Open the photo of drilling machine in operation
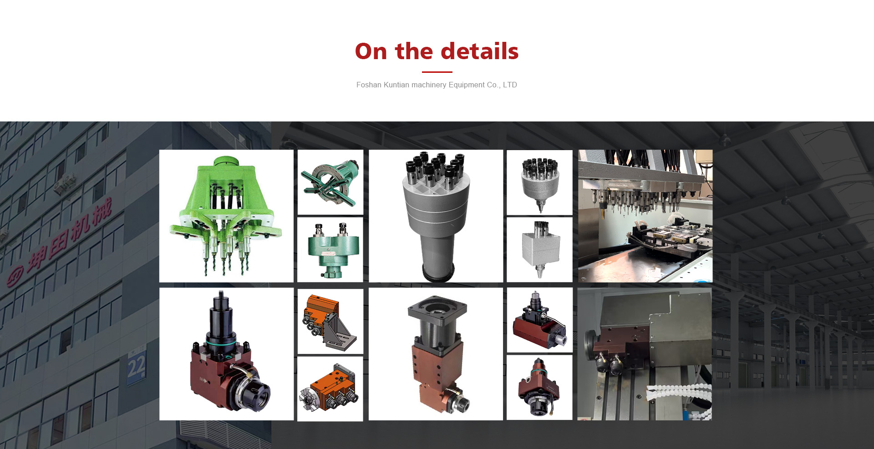Image resolution: width=874 pixels, height=449 pixels. coord(645,216)
